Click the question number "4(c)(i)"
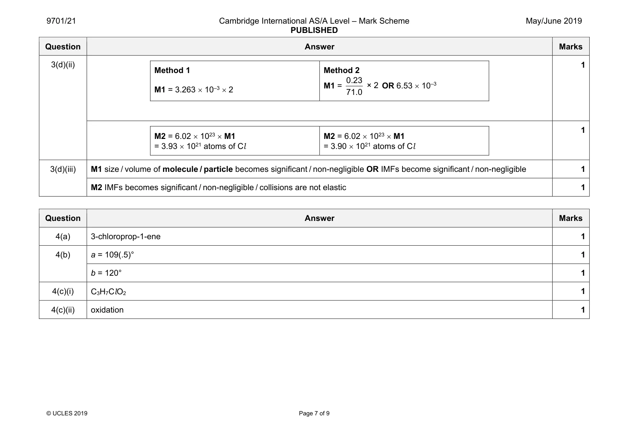Screen dimensions: 629x444 click(63, 291)
